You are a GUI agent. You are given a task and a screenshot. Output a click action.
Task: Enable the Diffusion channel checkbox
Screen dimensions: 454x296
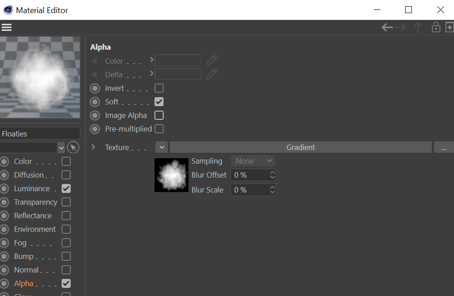pos(66,175)
